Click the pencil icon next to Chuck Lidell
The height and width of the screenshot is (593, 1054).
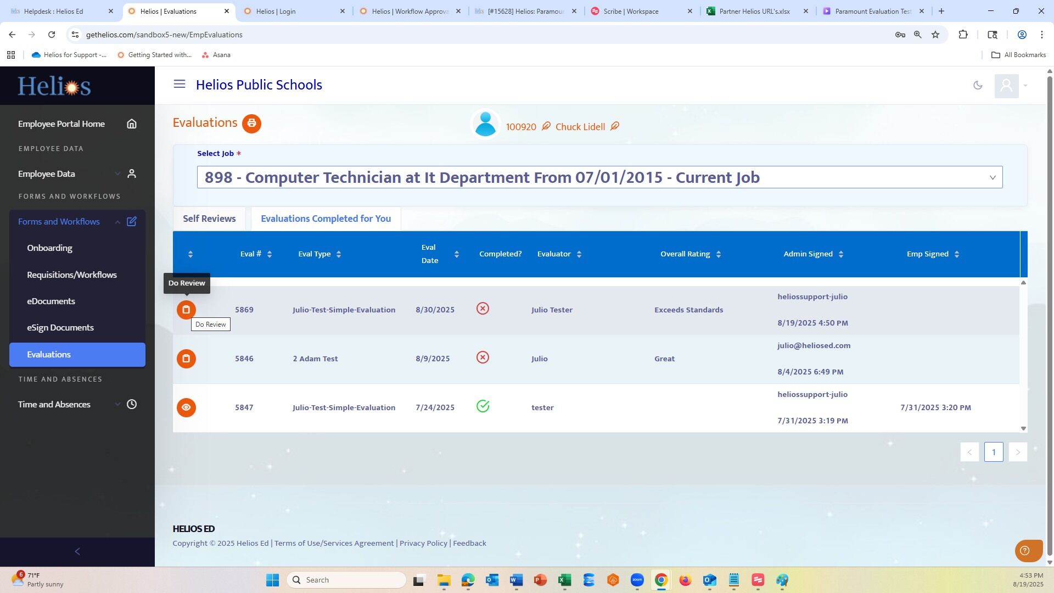coord(615,127)
